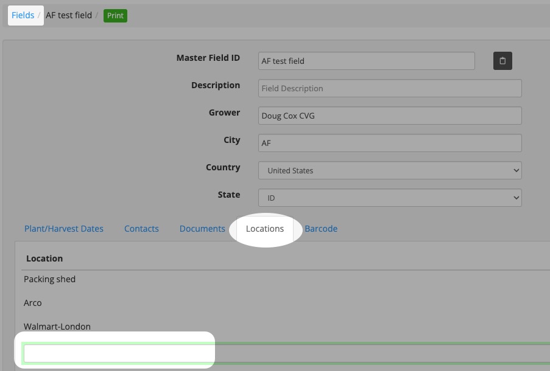Go to the Documents tab
The height and width of the screenshot is (371, 550).
coord(202,229)
